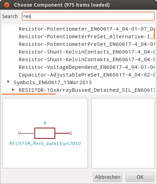Collapse the Symbols_EN60617_13Mar2013 library
This screenshot has width=157, height=184.
[8, 82]
